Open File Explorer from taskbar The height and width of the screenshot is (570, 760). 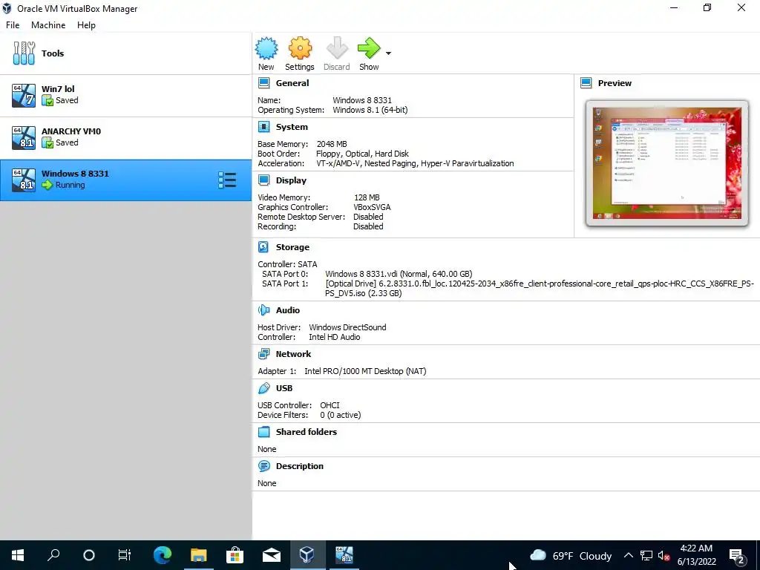click(199, 555)
